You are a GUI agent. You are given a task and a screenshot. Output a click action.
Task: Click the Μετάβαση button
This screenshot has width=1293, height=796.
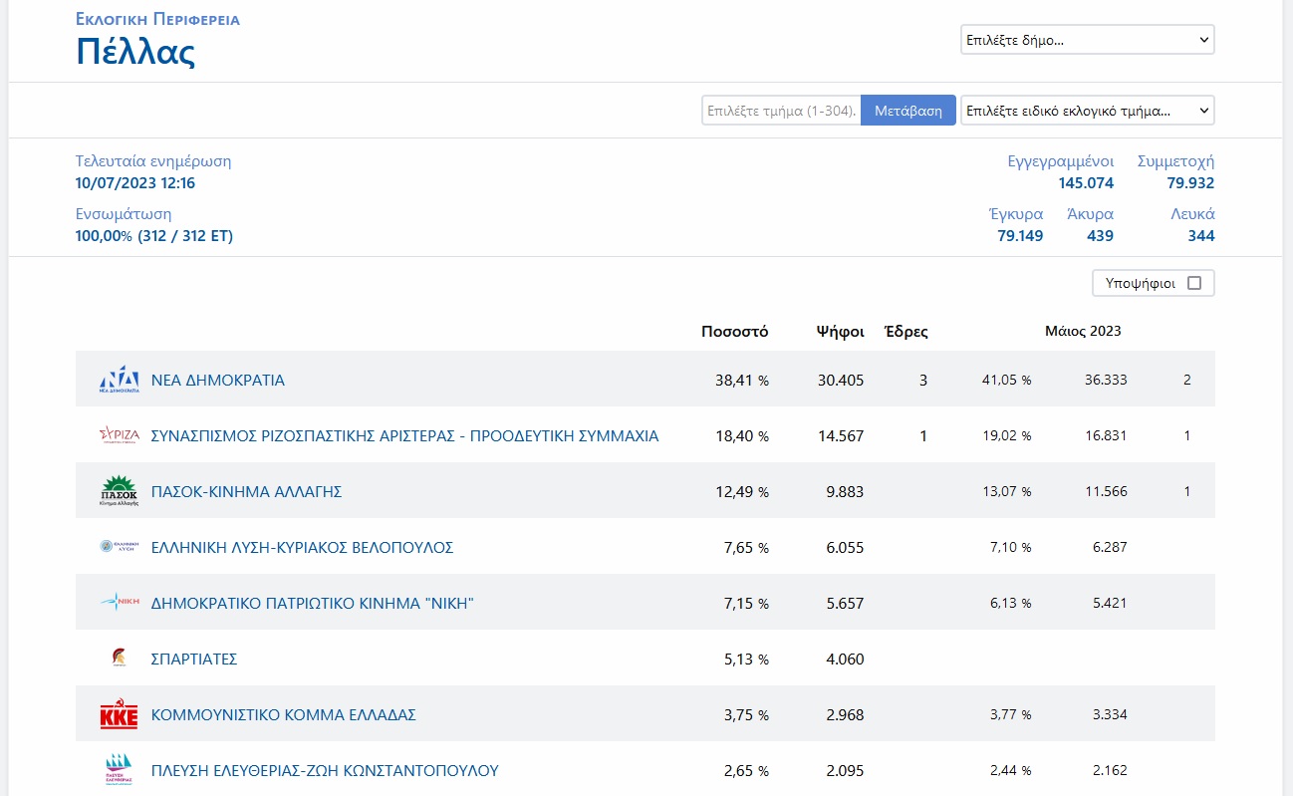(908, 111)
